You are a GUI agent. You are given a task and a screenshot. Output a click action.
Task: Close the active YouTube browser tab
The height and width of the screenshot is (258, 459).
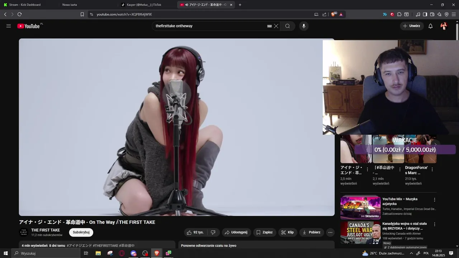pos(231,5)
